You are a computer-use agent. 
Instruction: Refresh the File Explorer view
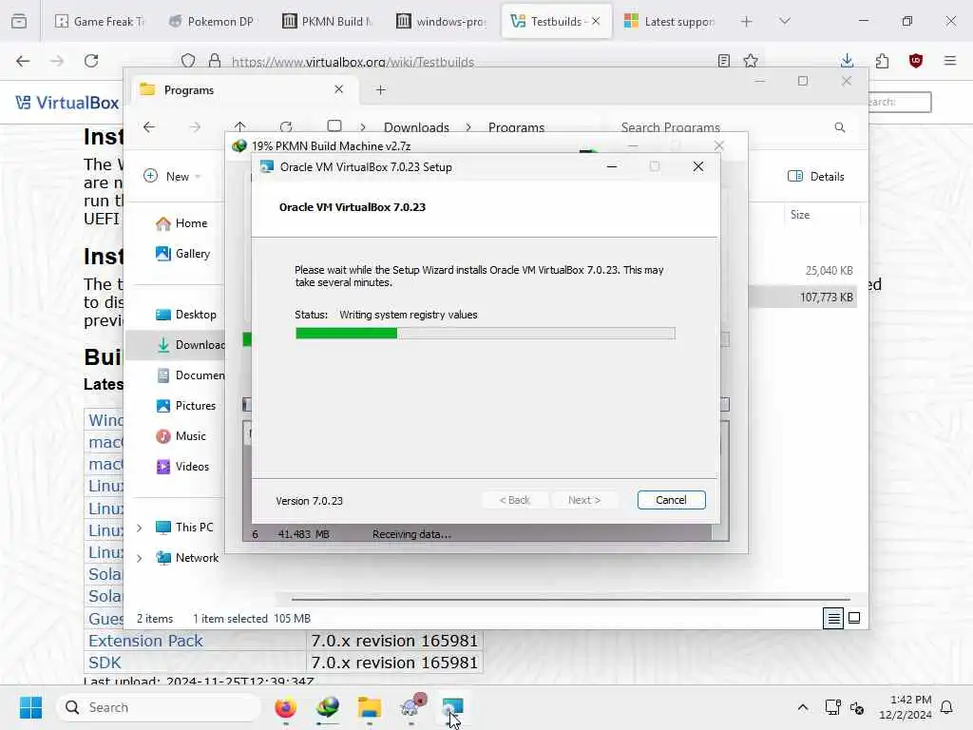click(285, 127)
